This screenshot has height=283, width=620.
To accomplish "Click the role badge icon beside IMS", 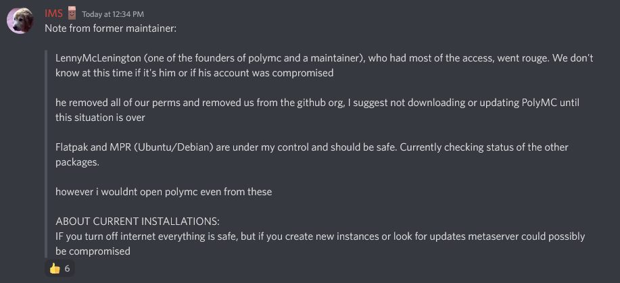I will click(x=72, y=13).
